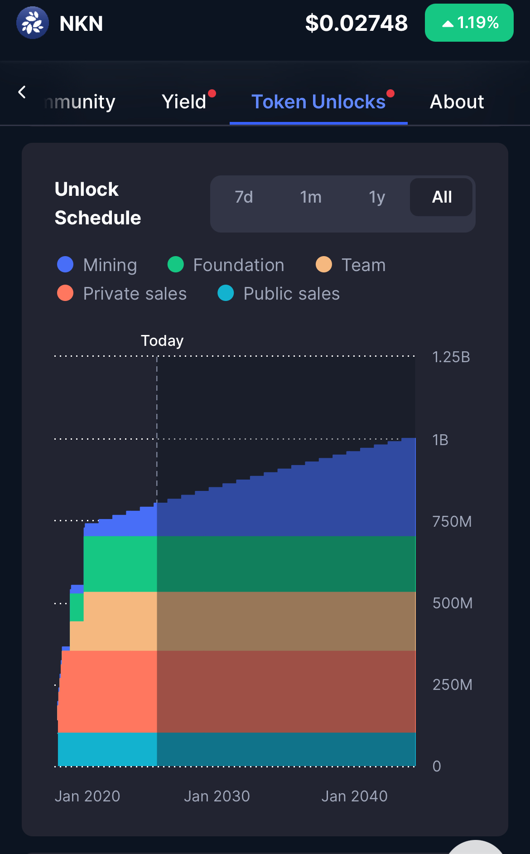Image resolution: width=530 pixels, height=854 pixels.
Task: Go back using the left chevron arrow
Action: (x=22, y=92)
